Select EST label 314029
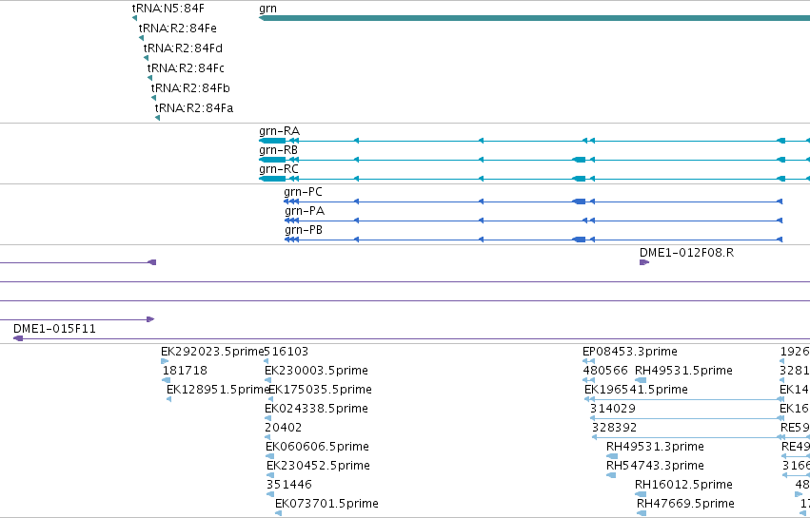The height and width of the screenshot is (518, 810). tap(613, 409)
